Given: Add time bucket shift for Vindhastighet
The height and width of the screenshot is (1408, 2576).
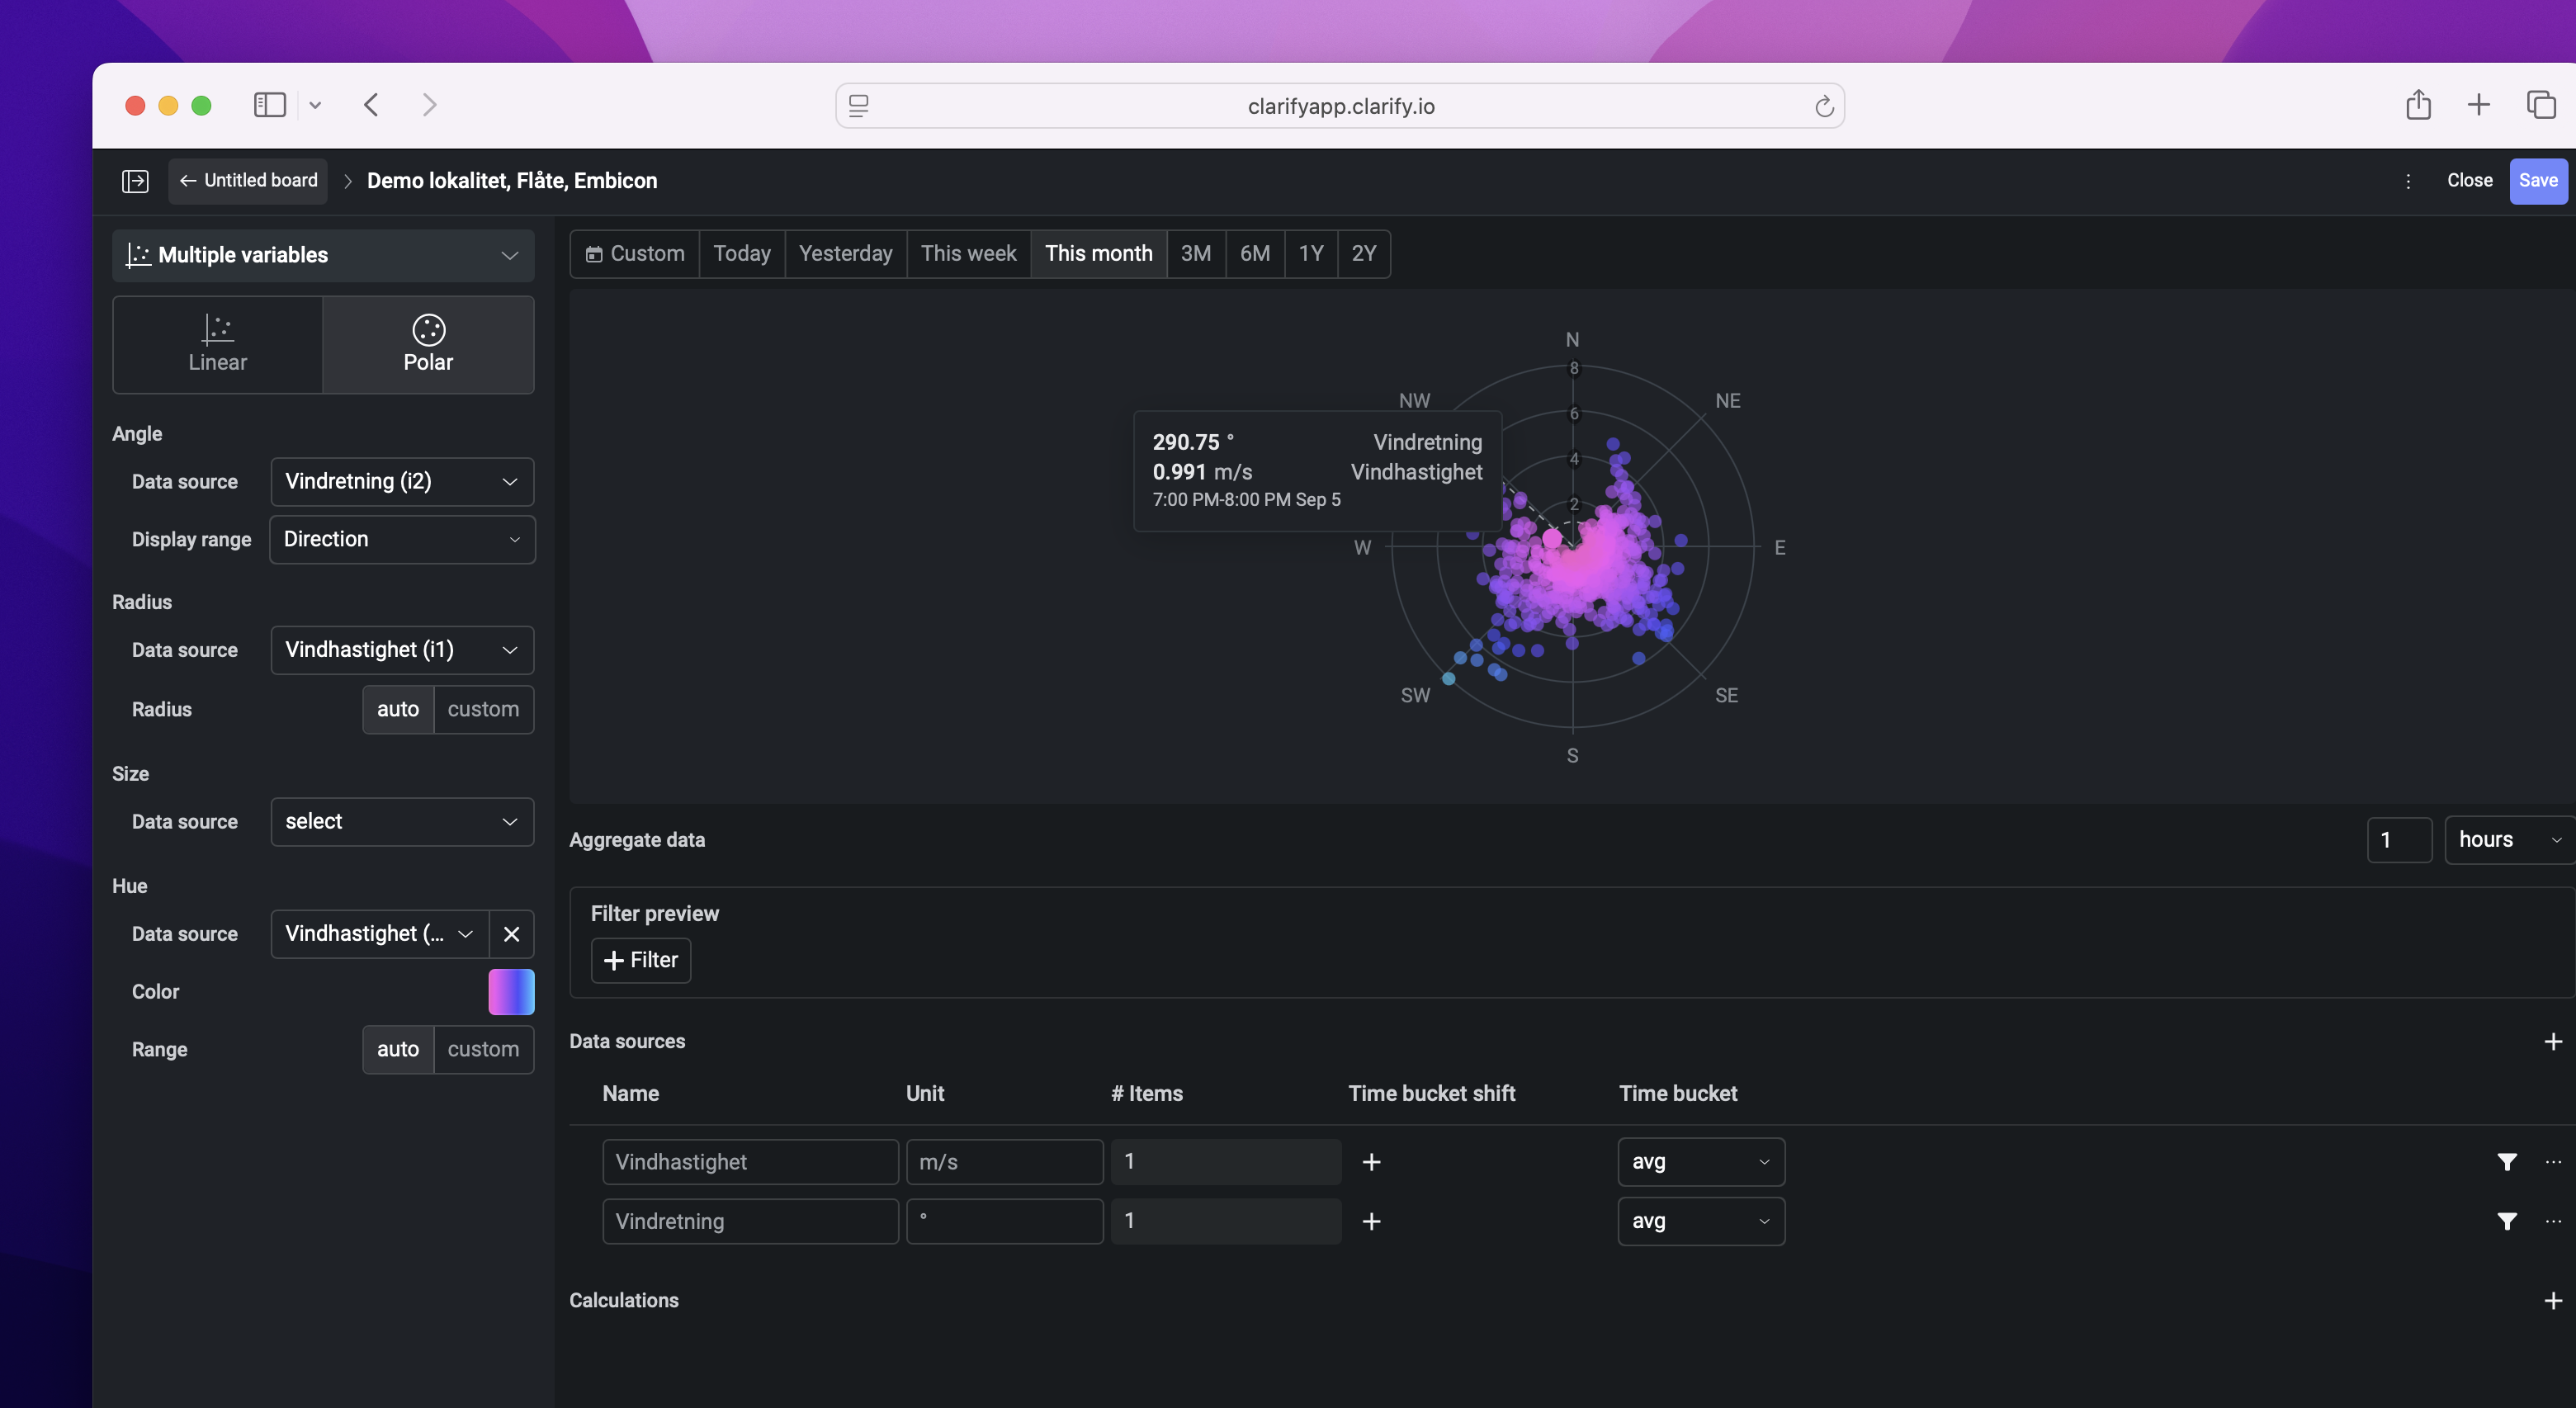Looking at the screenshot, I should 1371,1161.
